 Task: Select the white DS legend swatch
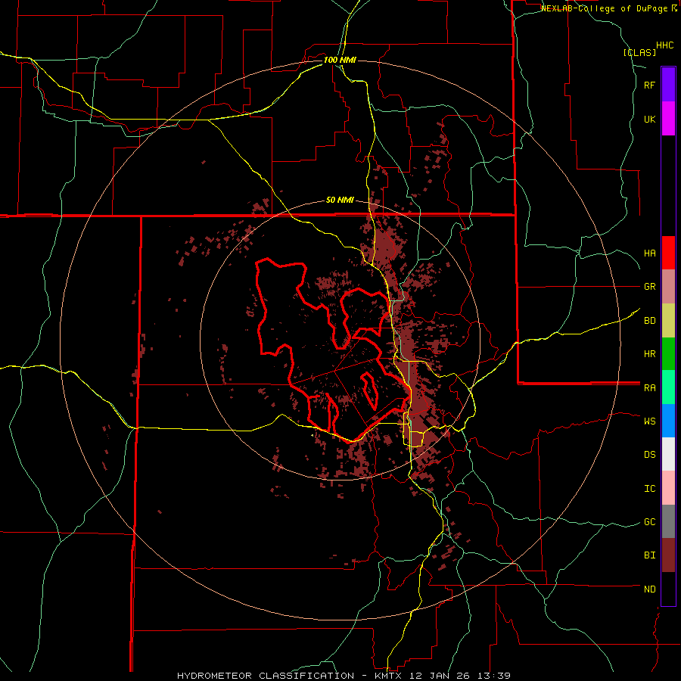(668, 454)
